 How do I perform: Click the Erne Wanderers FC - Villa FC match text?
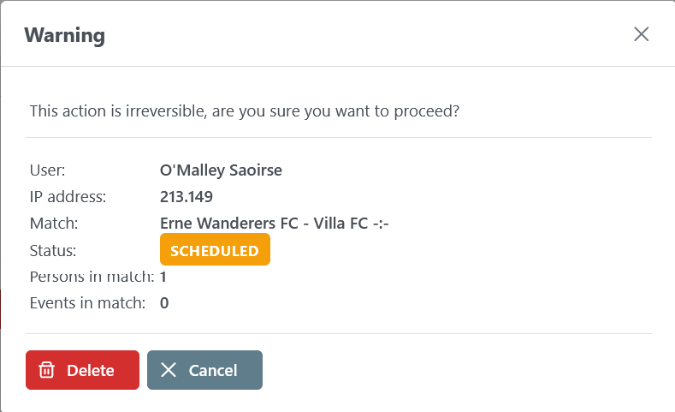click(275, 224)
